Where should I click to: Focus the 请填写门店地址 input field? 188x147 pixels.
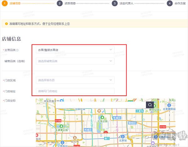coord(75,91)
